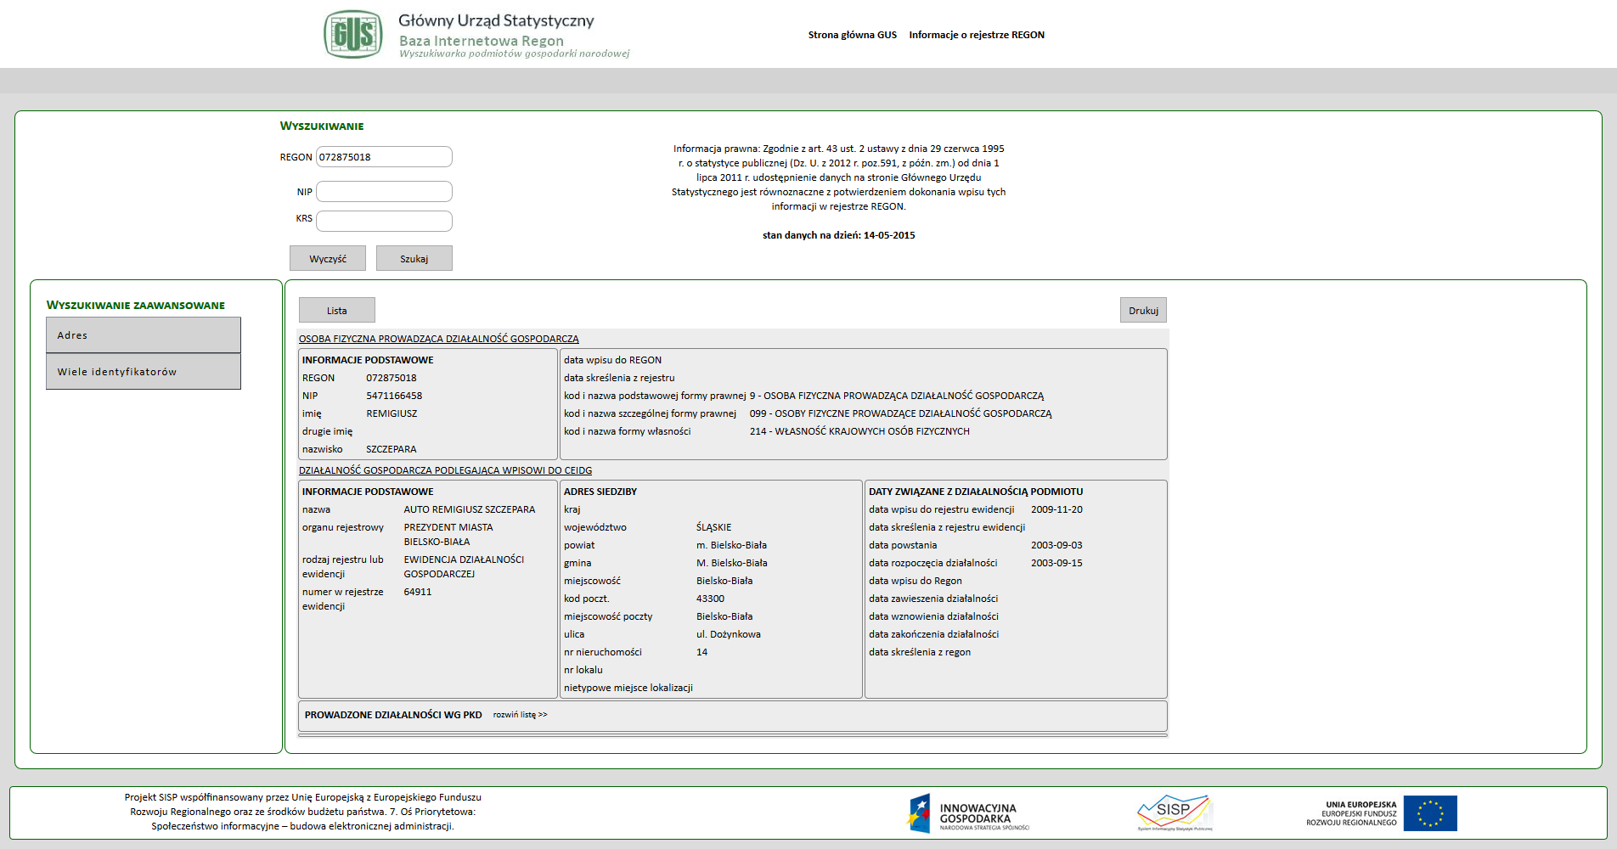
Task: Click the NIP input field
Action: [x=384, y=192]
